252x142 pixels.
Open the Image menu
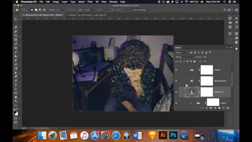56,2
